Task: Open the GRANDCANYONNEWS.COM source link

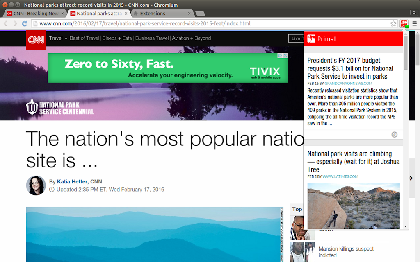Action: (348, 84)
